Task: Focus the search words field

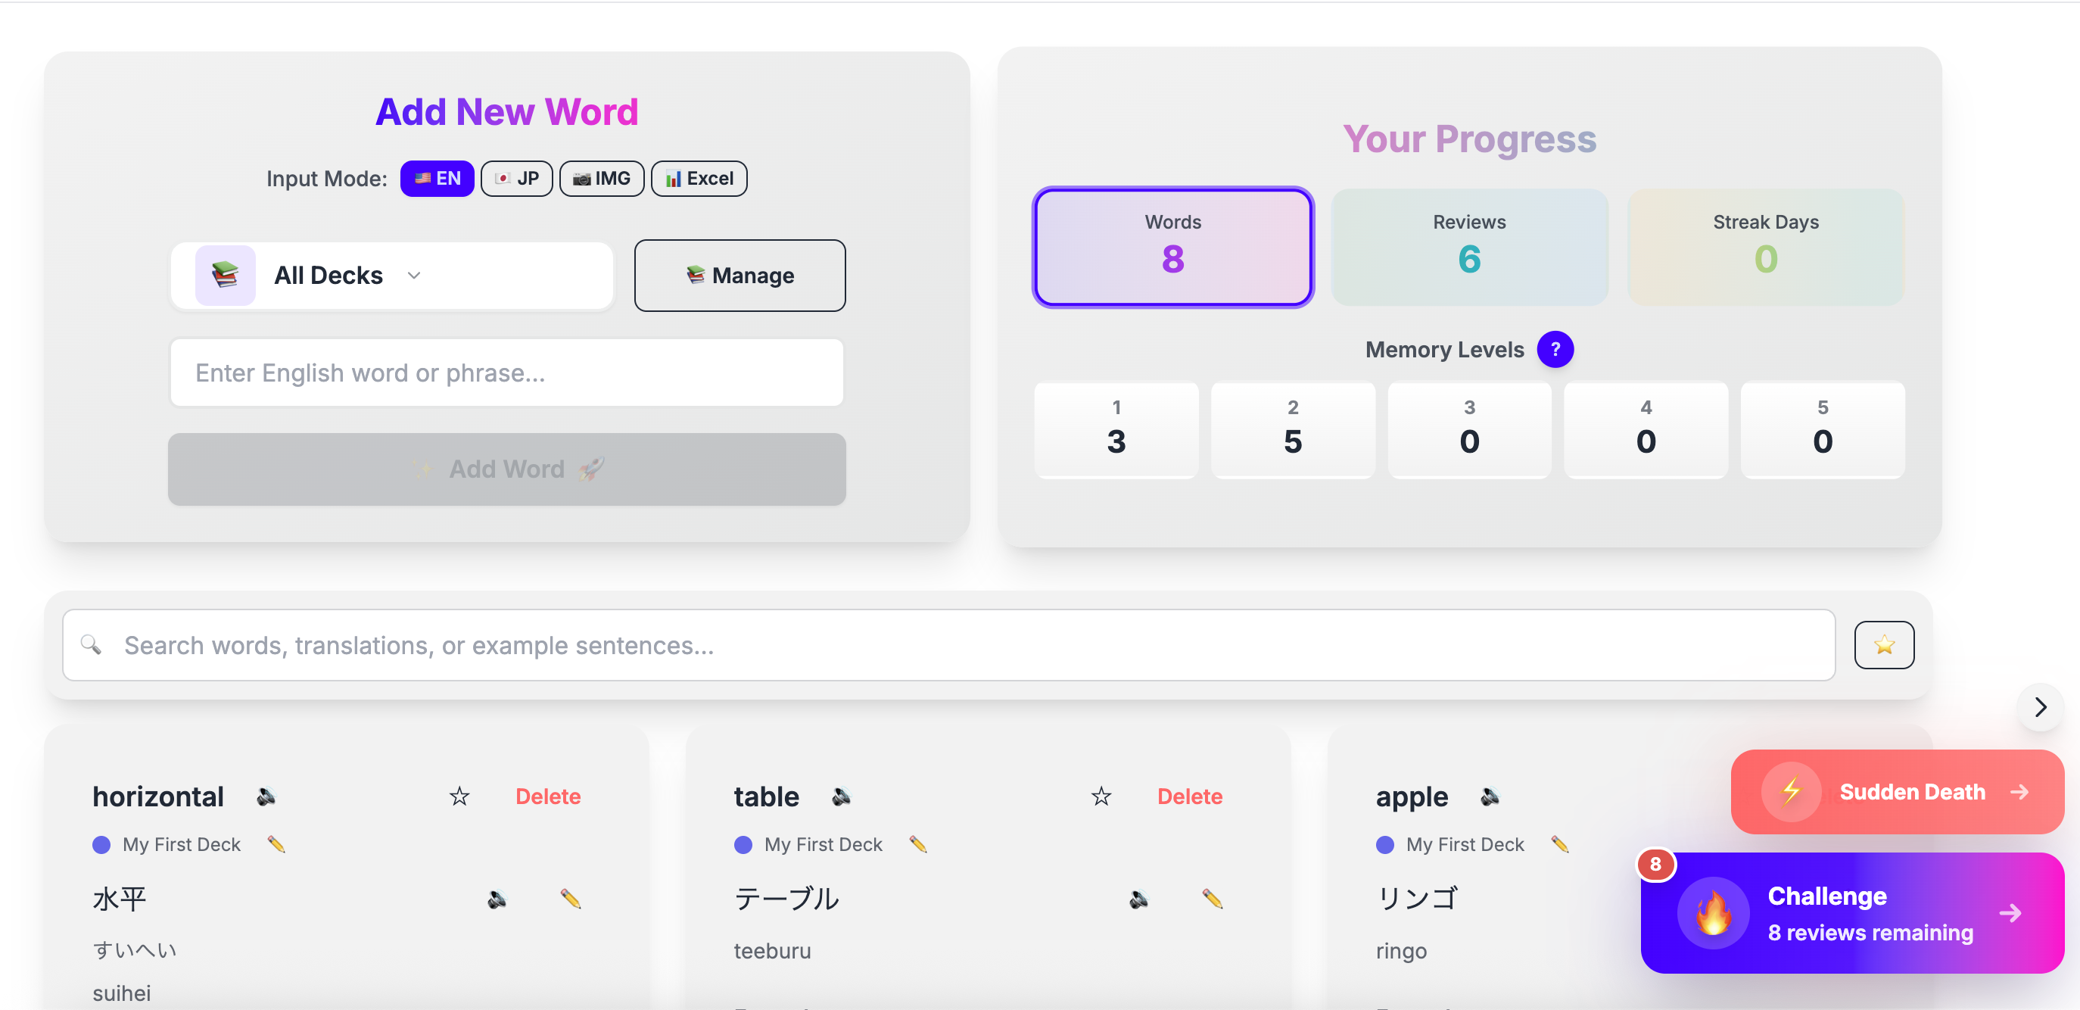Action: tap(948, 645)
